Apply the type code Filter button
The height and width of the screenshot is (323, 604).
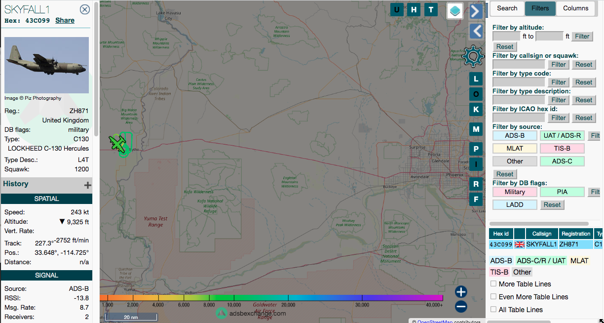[559, 82]
